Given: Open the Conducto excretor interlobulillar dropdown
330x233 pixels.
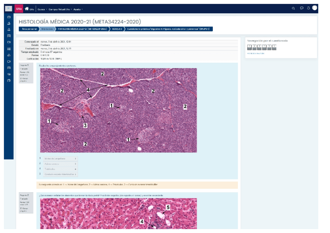Looking at the screenshot, I should (x=60, y=174).
